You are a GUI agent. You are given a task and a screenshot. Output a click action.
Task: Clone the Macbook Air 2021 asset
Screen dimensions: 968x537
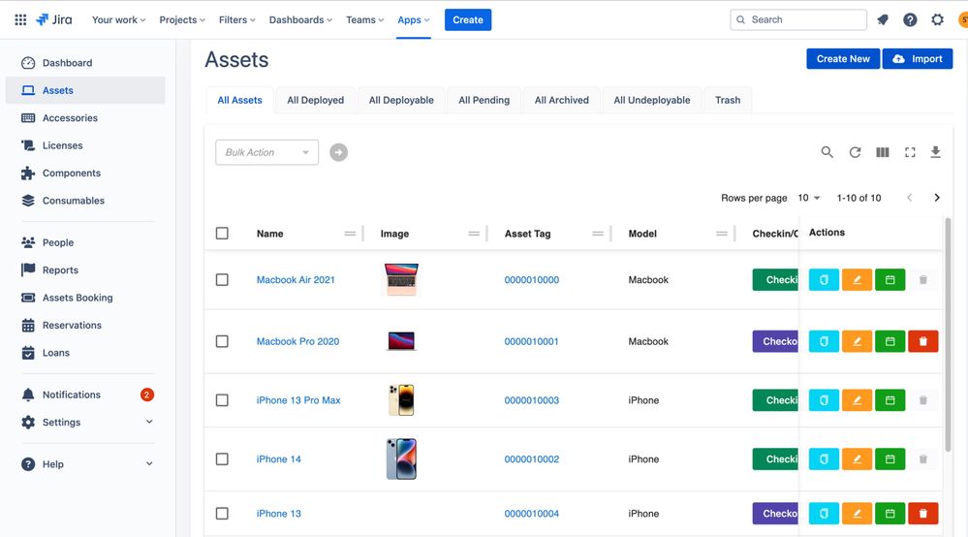[x=824, y=279]
